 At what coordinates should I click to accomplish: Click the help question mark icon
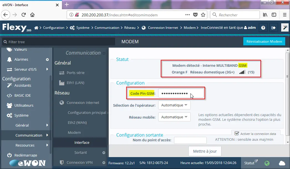pos(263,28)
